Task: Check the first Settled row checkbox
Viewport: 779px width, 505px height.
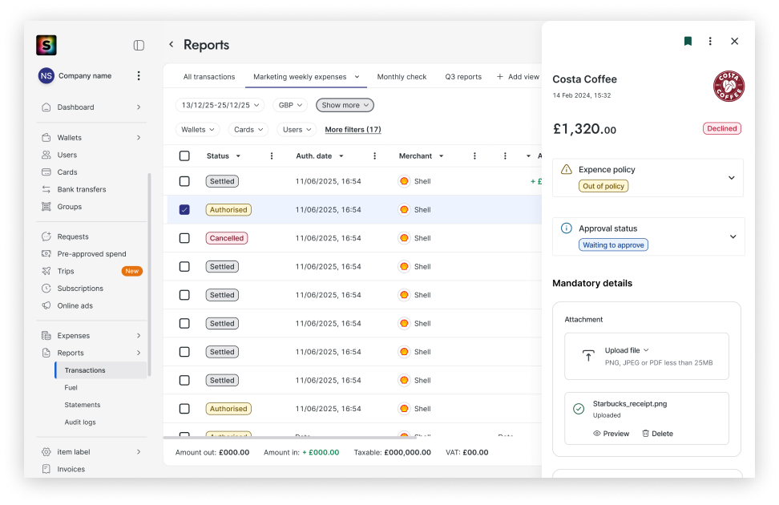Action: [x=184, y=181]
